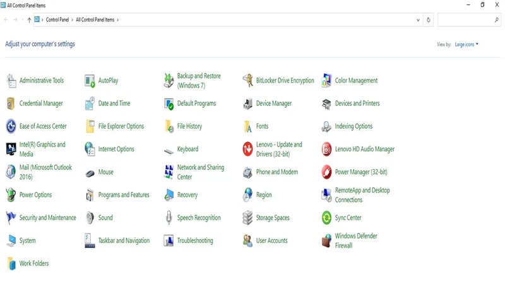This screenshot has height=284, width=505.
Task: Open the System icon
Action: coord(11,241)
